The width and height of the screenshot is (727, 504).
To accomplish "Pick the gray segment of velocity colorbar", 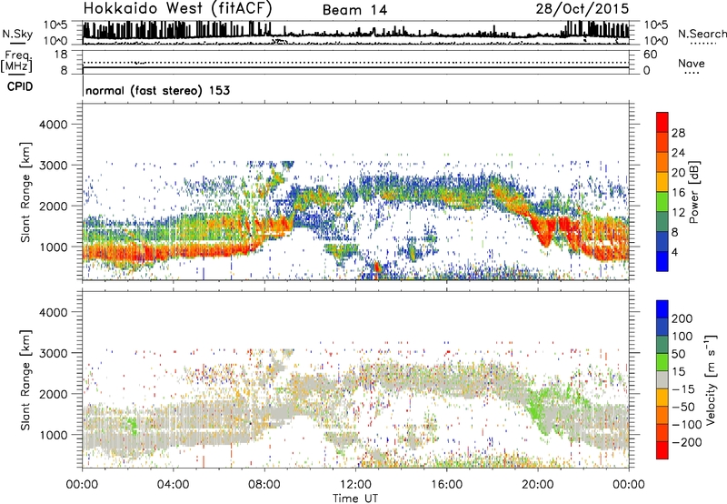I will (x=662, y=380).
